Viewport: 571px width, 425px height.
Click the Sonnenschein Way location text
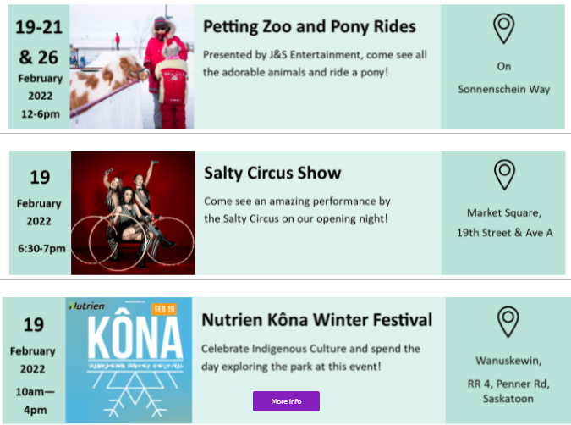504,77
